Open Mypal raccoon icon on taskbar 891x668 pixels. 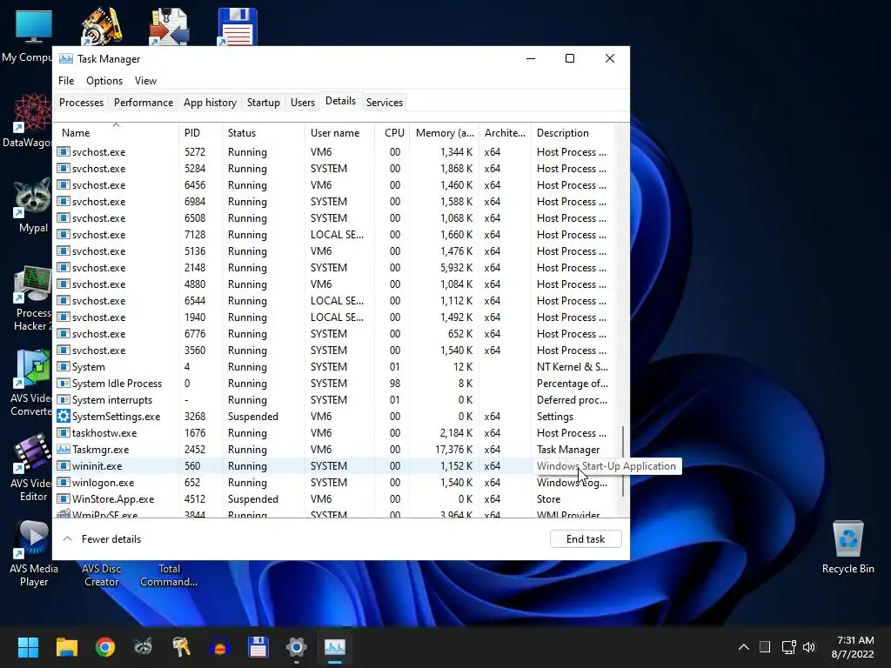(x=144, y=647)
